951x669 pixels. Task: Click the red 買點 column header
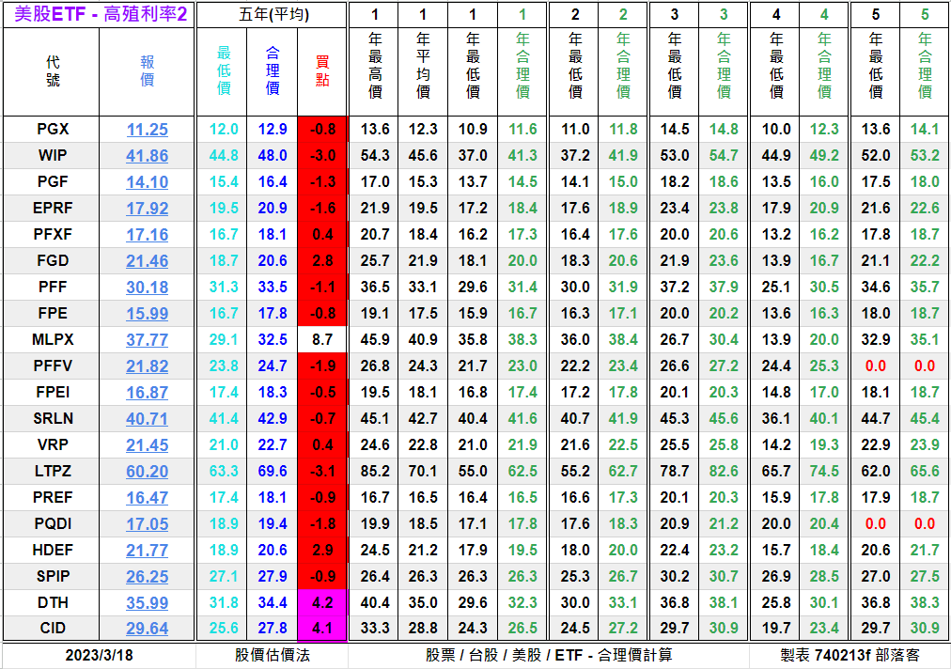click(x=322, y=71)
